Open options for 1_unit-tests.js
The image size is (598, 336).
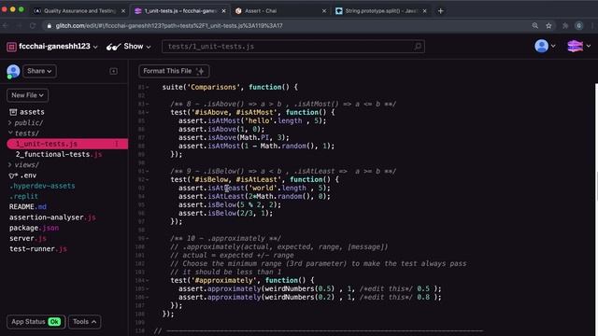116,144
